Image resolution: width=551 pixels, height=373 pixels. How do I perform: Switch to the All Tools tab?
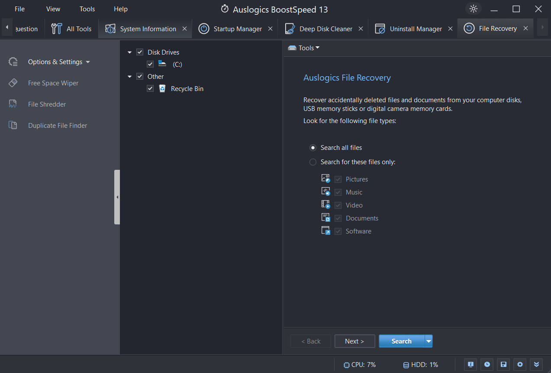[71, 29]
